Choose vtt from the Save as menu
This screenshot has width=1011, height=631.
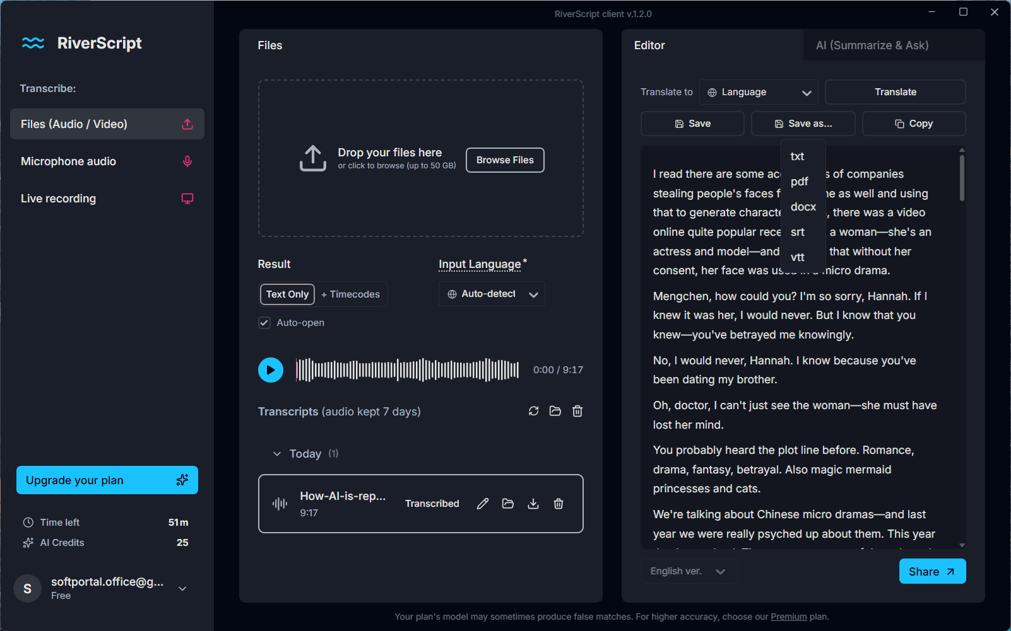click(798, 257)
